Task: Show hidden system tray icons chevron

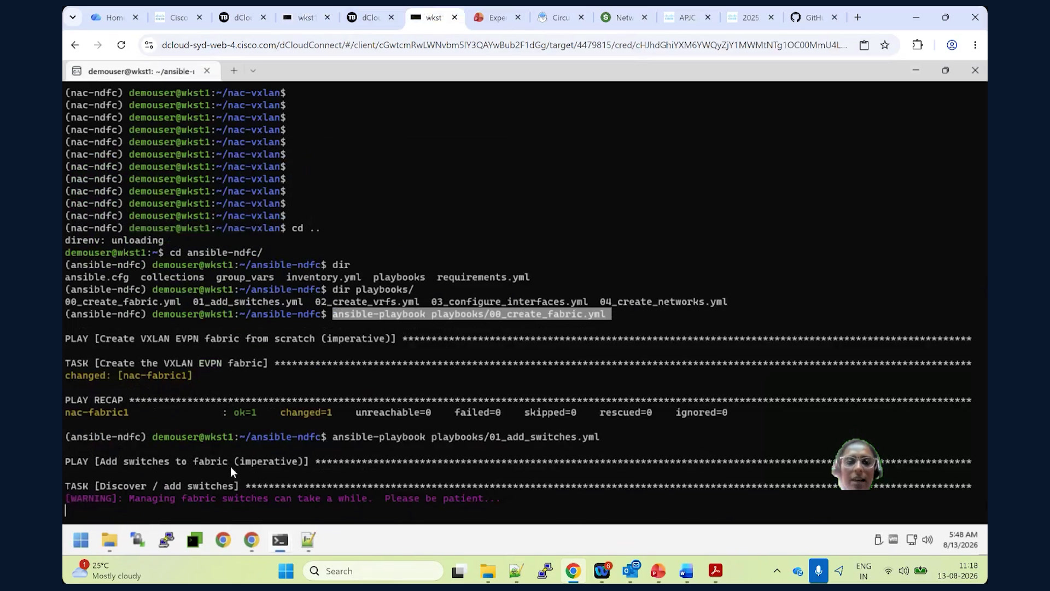Action: [x=777, y=571]
